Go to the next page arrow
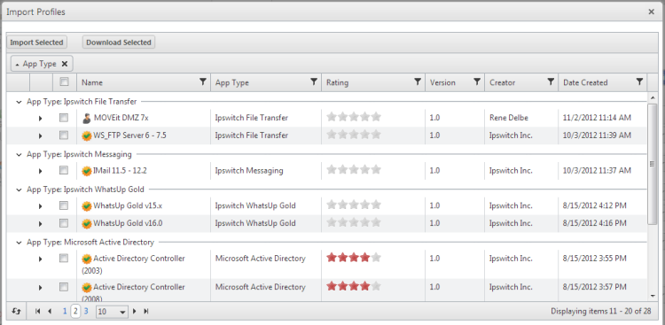The image size is (665, 325). tap(135, 311)
